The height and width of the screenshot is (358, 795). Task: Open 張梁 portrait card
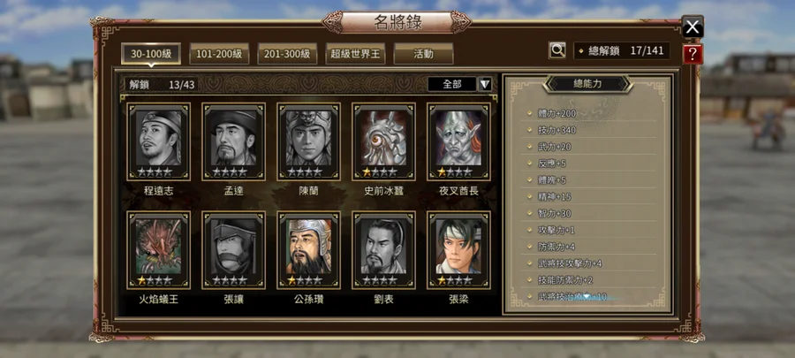(458, 250)
